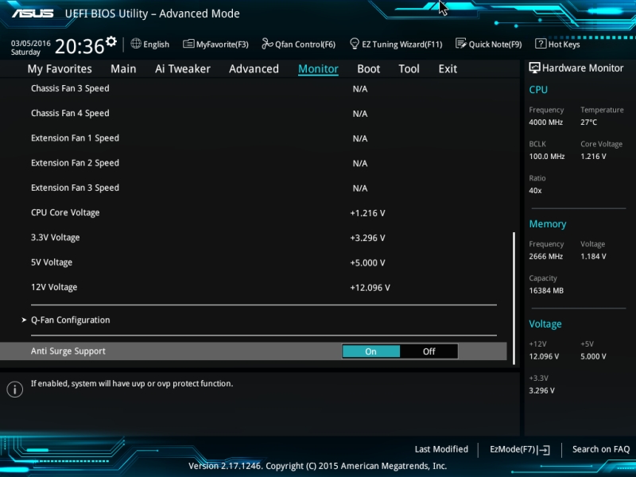Image resolution: width=636 pixels, height=477 pixels.
Task: Select the Monitor tab
Action: [319, 69]
